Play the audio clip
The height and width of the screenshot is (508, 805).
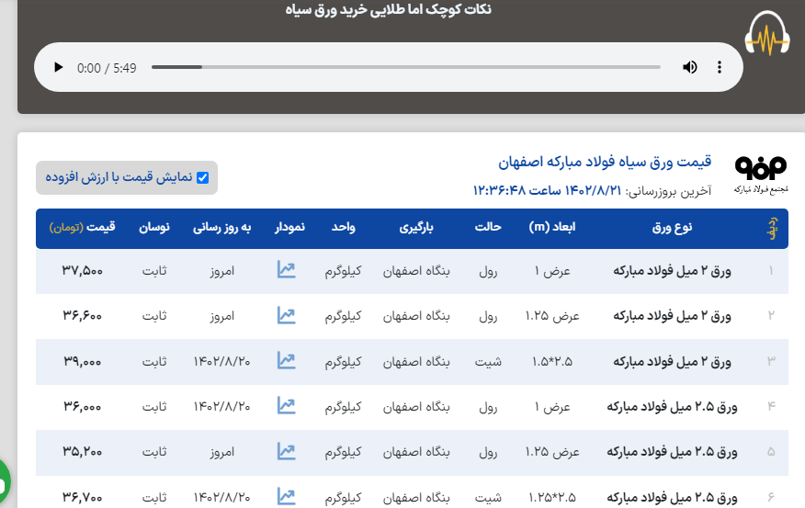click(x=59, y=67)
